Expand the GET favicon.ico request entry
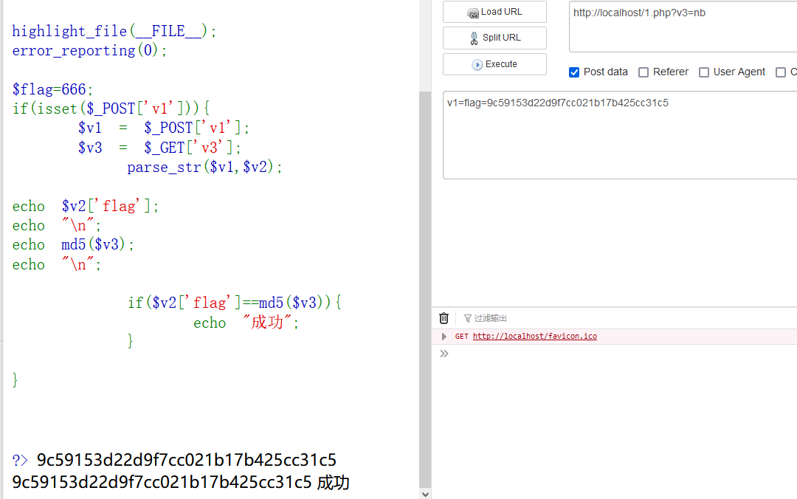Image resolution: width=797 pixels, height=499 pixels. pyautogui.click(x=444, y=336)
